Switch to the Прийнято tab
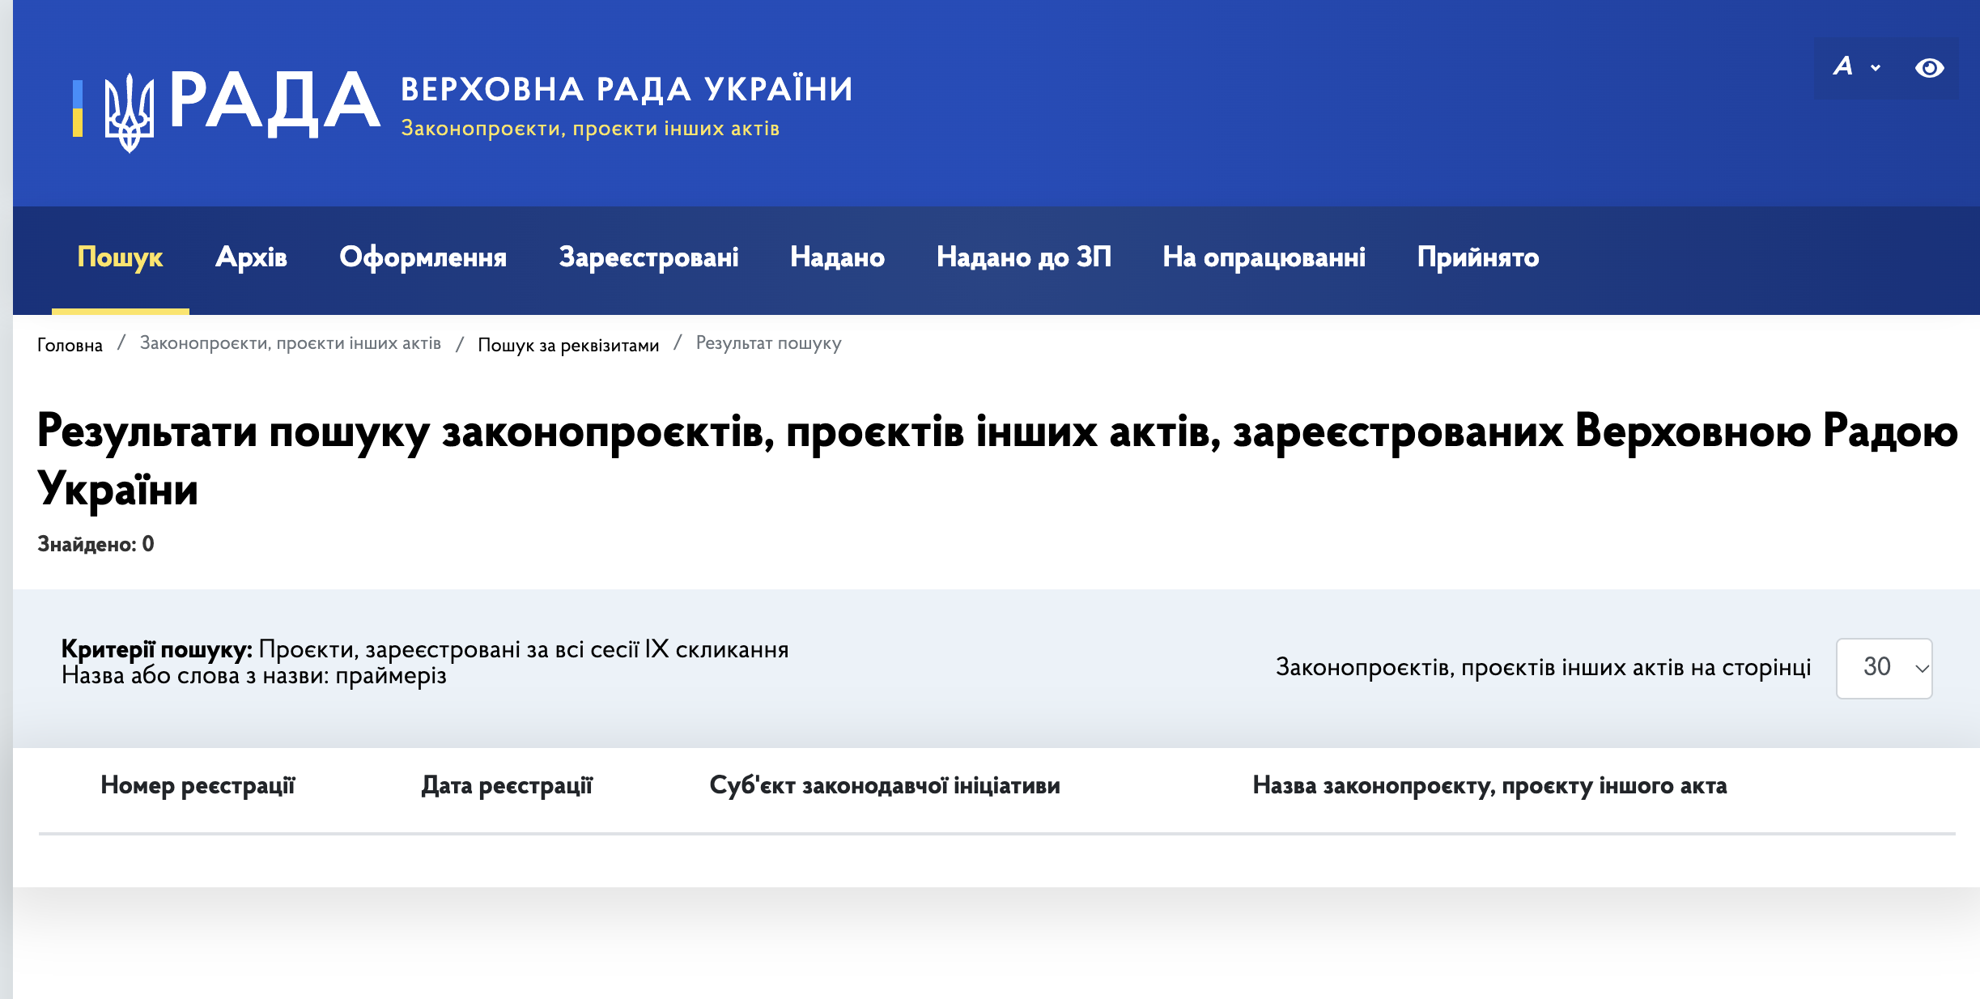Screen dimensions: 1980x999 click(1478, 257)
